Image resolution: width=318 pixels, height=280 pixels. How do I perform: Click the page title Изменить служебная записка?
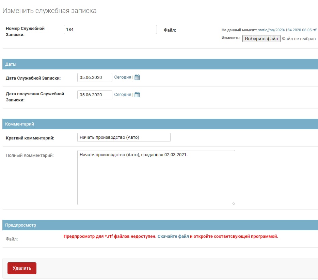tap(49, 11)
